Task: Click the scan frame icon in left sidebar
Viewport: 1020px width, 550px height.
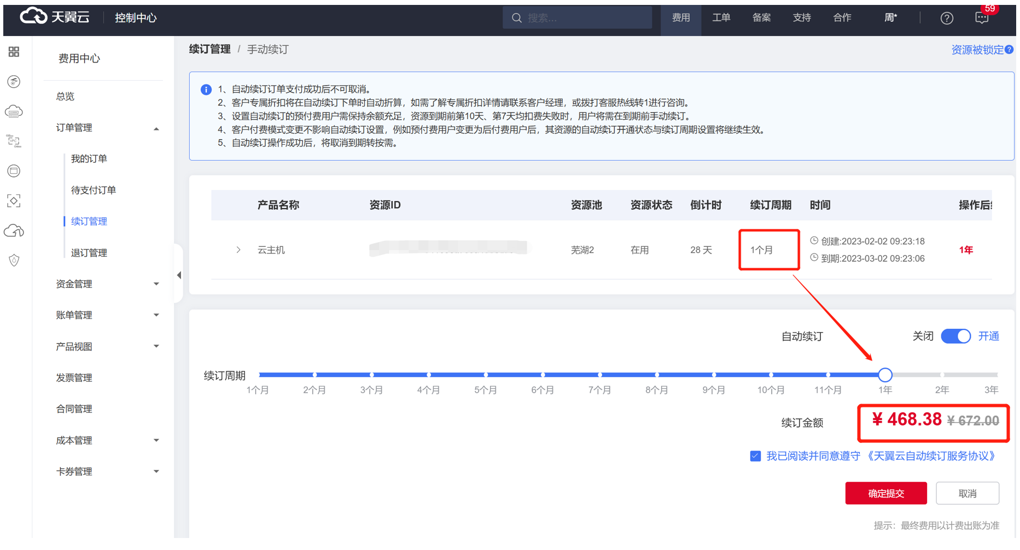Action: pyautogui.click(x=14, y=201)
